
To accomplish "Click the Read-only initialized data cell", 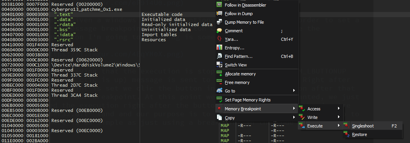I will point(177,24).
